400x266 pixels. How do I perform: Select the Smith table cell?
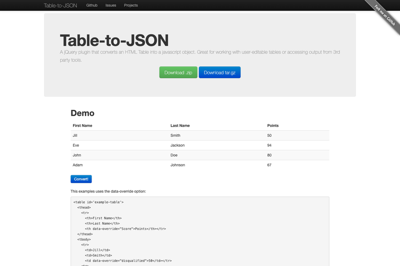pos(175,135)
